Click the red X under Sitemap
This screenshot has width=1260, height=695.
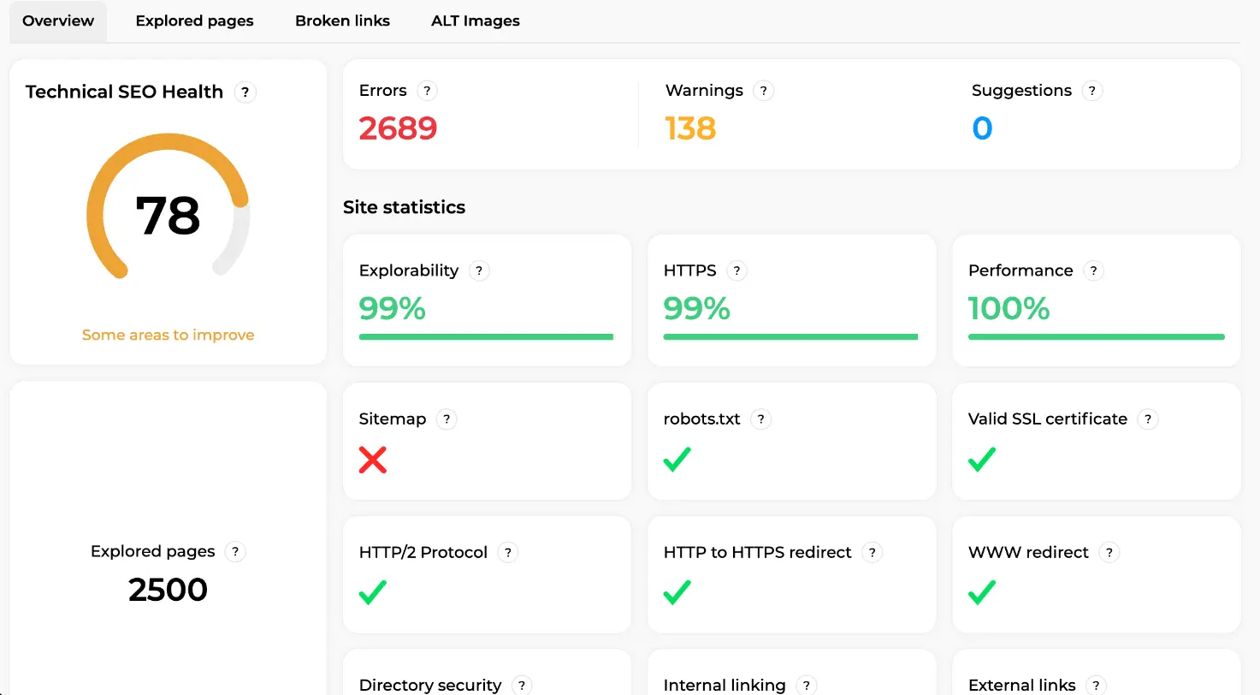coord(373,460)
